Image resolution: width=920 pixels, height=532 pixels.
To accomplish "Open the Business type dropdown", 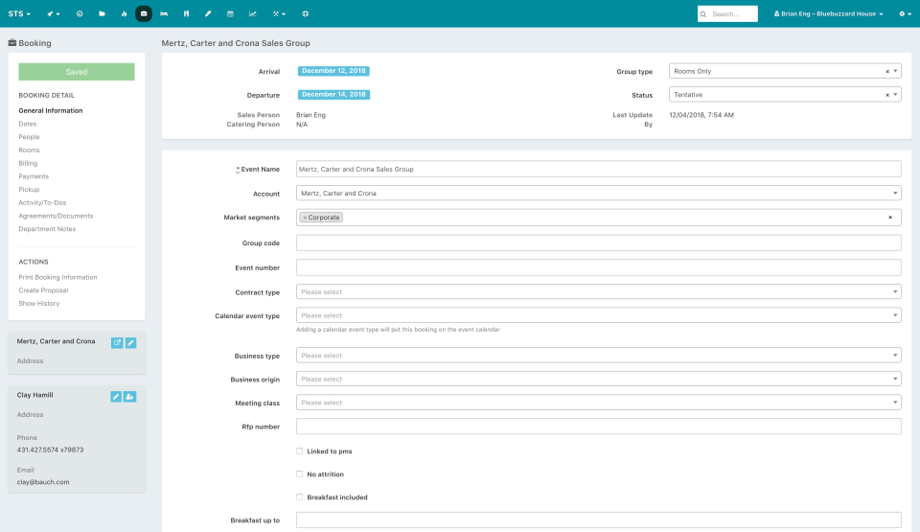I will [x=598, y=356].
